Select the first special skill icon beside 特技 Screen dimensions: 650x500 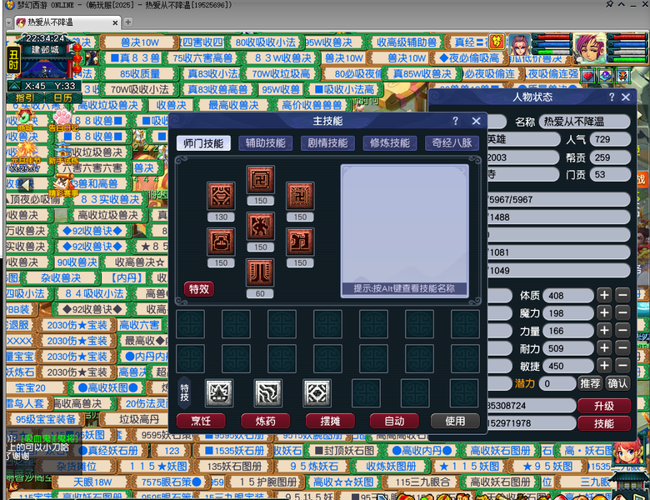(x=219, y=392)
